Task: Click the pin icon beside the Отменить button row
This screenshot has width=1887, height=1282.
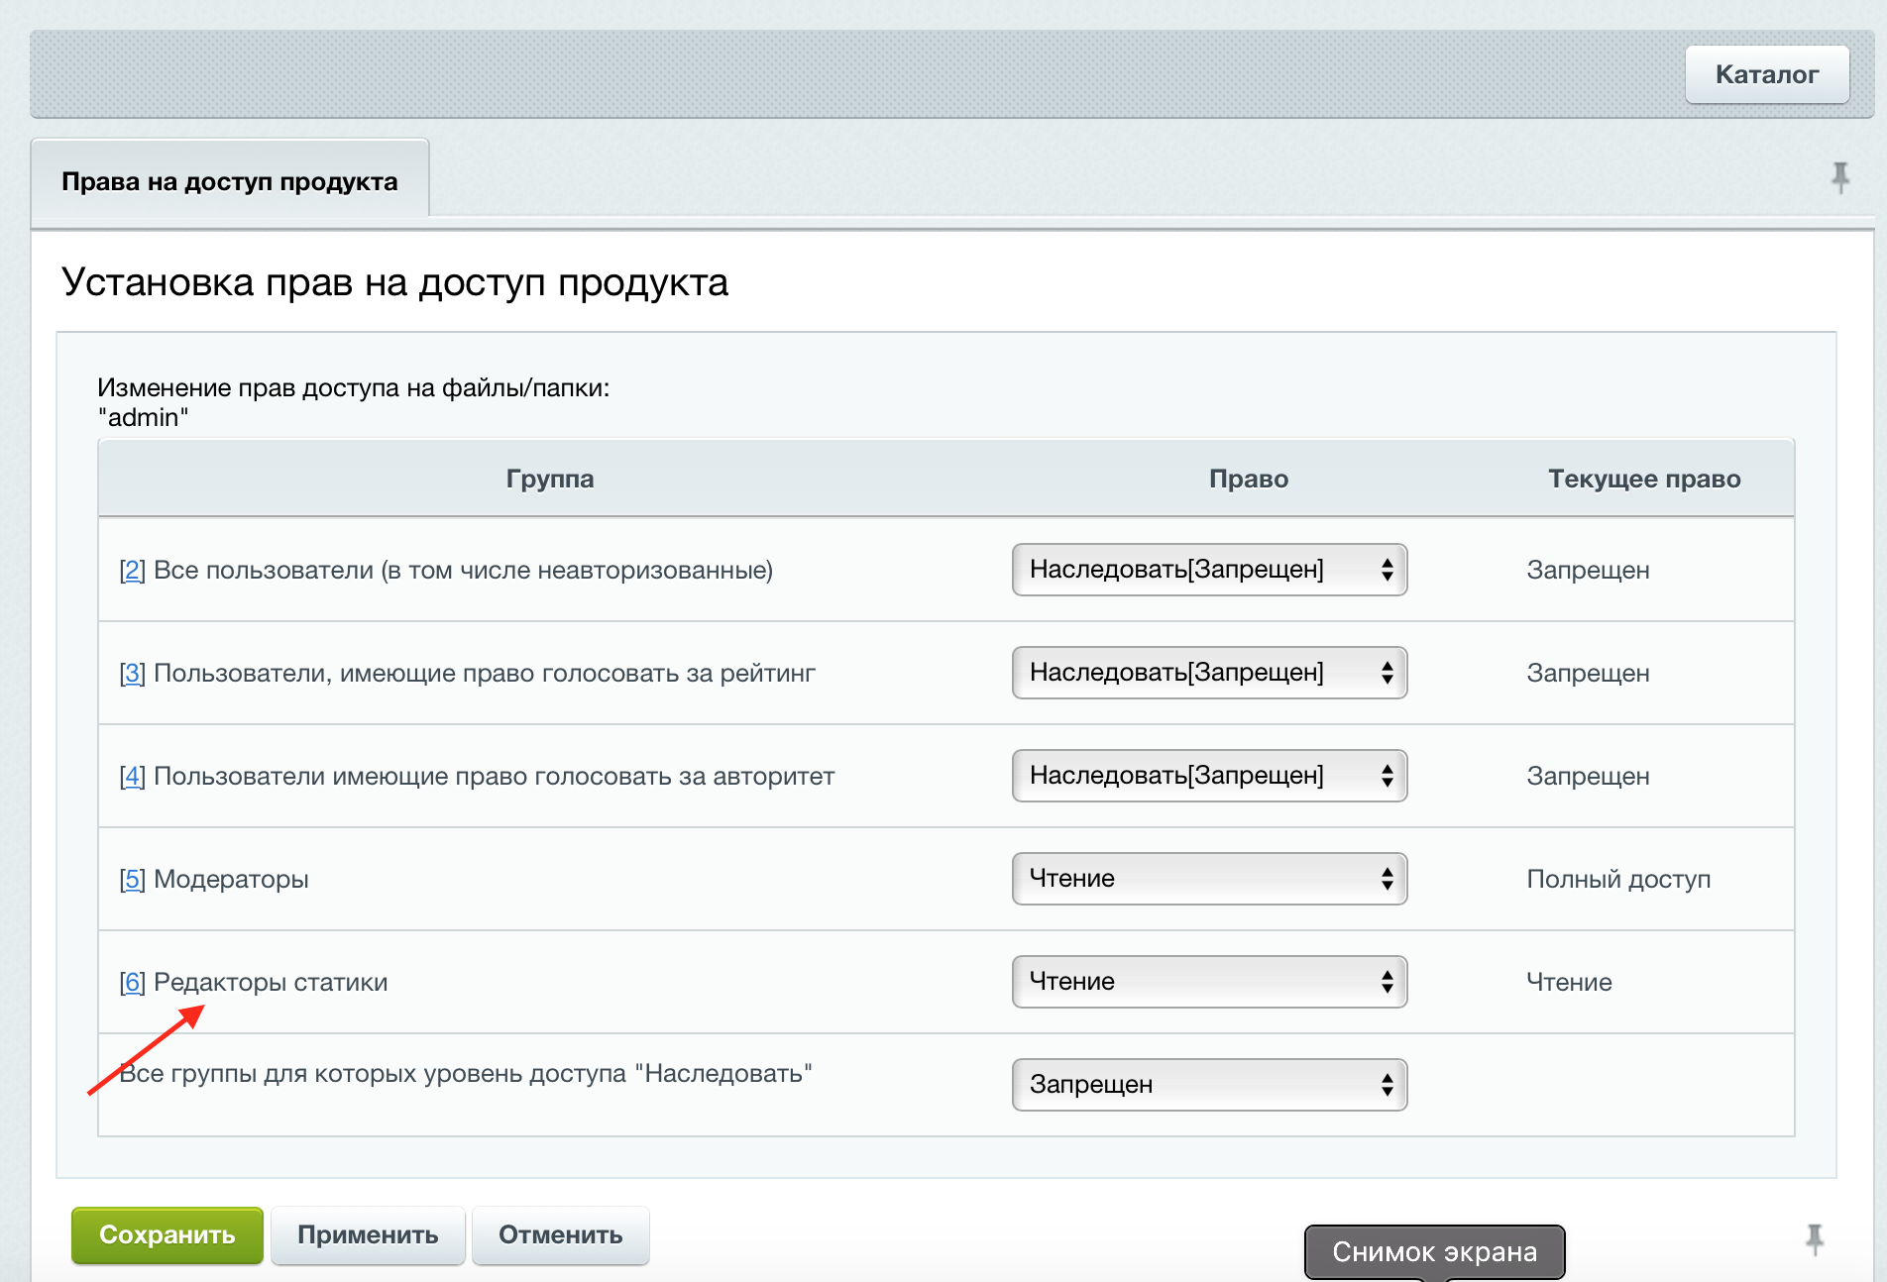Action: [x=1815, y=1239]
